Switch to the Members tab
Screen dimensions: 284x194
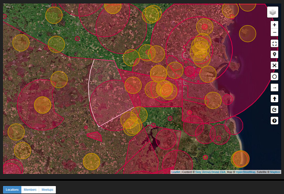pos(30,189)
